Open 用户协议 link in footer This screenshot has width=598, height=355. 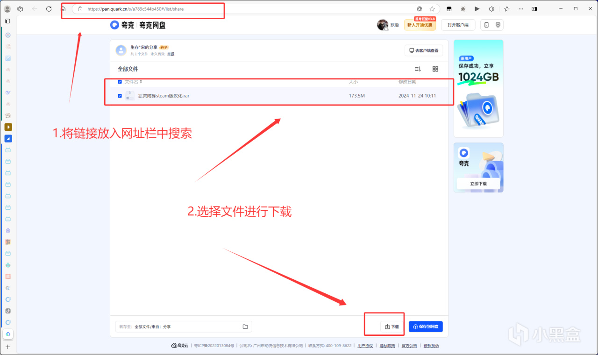(x=365, y=346)
